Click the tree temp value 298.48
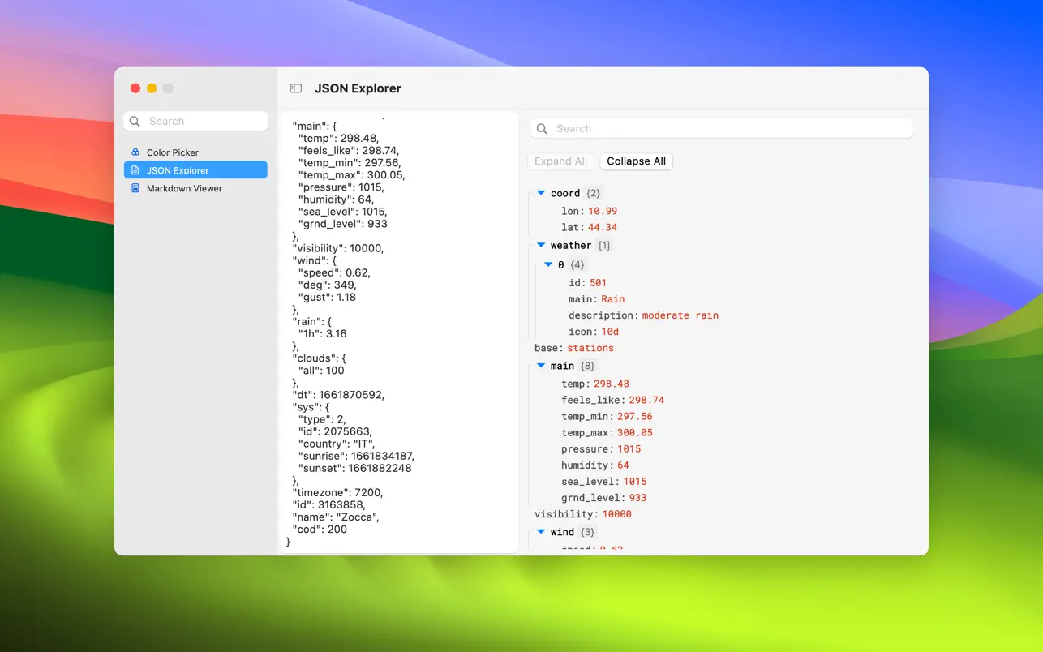Image resolution: width=1043 pixels, height=652 pixels. pyautogui.click(x=612, y=384)
